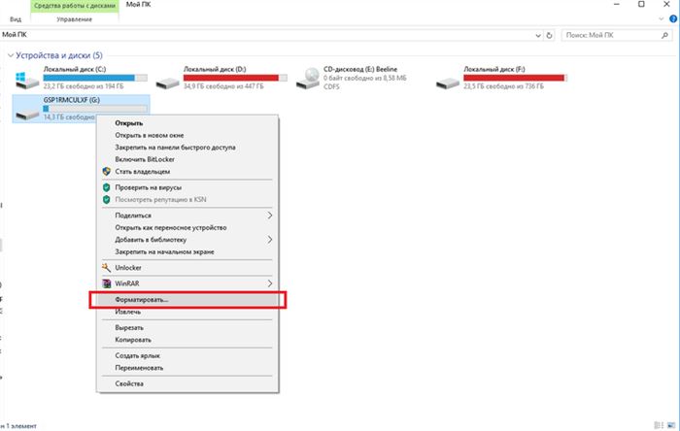Maximize the Мой ПК window
680x431 pixels.
(x=641, y=4)
